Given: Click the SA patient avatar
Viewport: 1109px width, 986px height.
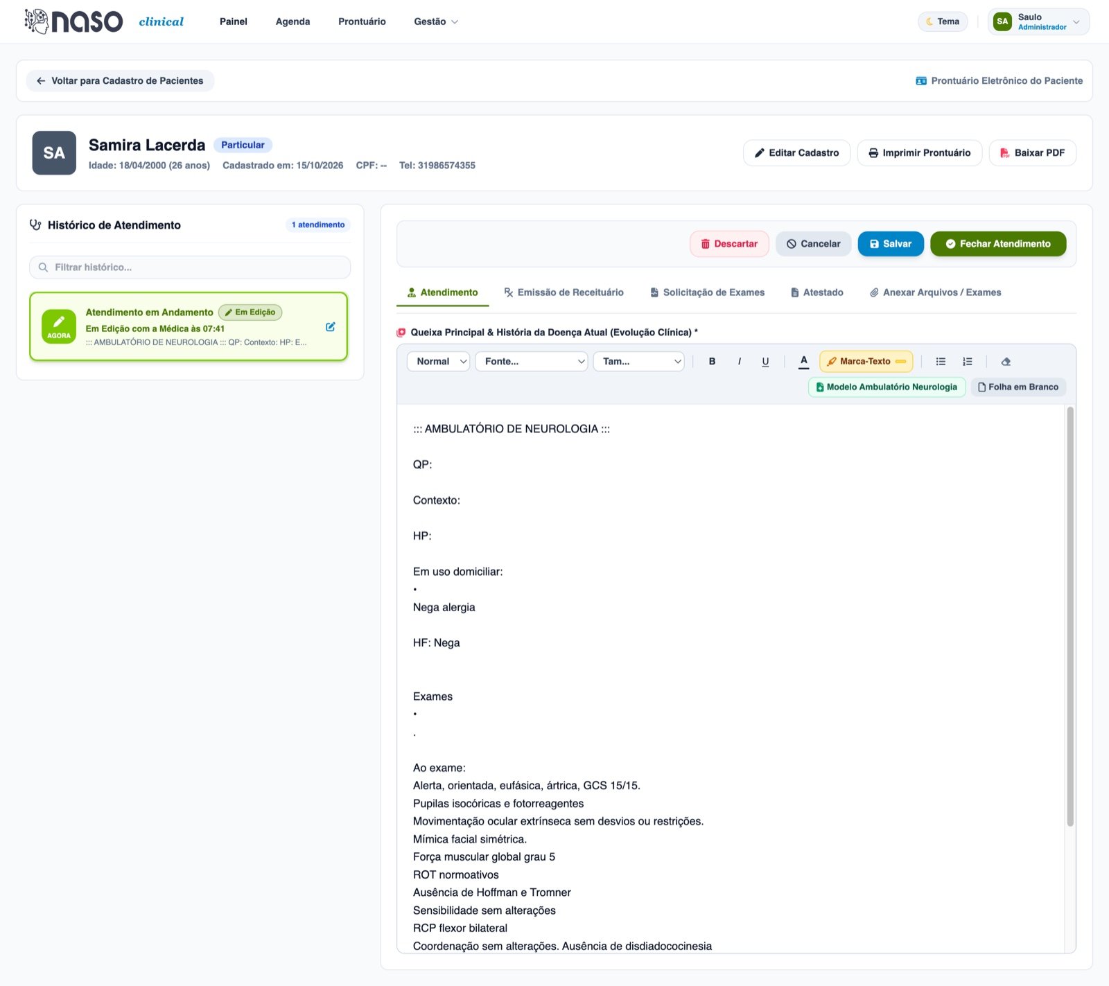Looking at the screenshot, I should click(54, 153).
